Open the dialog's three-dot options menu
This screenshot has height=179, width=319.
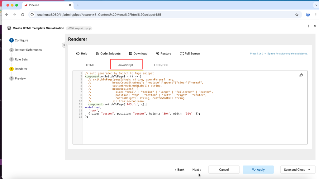click(308, 26)
